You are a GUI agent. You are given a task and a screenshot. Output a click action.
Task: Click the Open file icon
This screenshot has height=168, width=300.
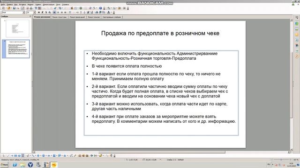[8, 8]
